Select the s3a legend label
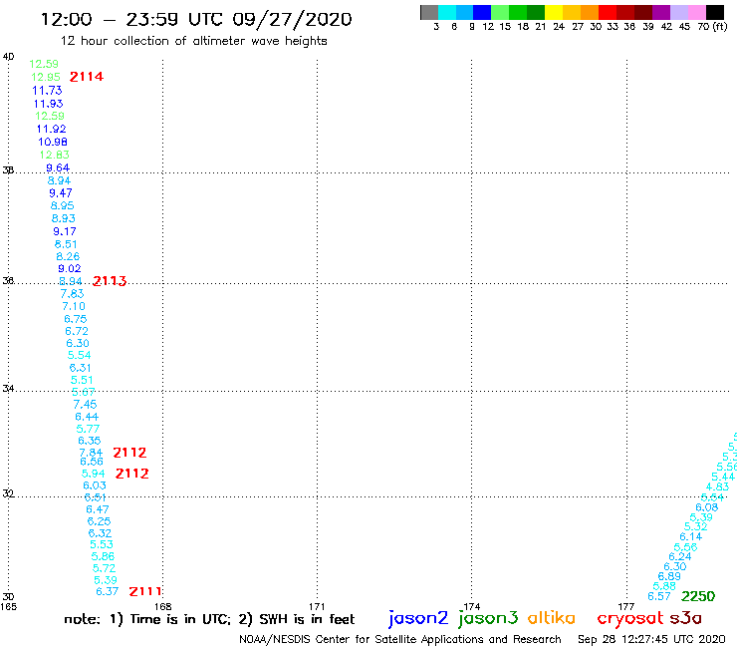Screen dimensions: 737x648 pos(686,618)
